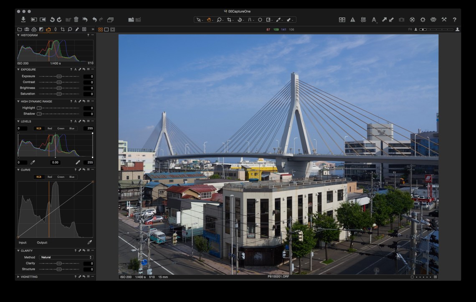Reset the Exposure panel adjustments
476x302 pixels.
[84, 69]
